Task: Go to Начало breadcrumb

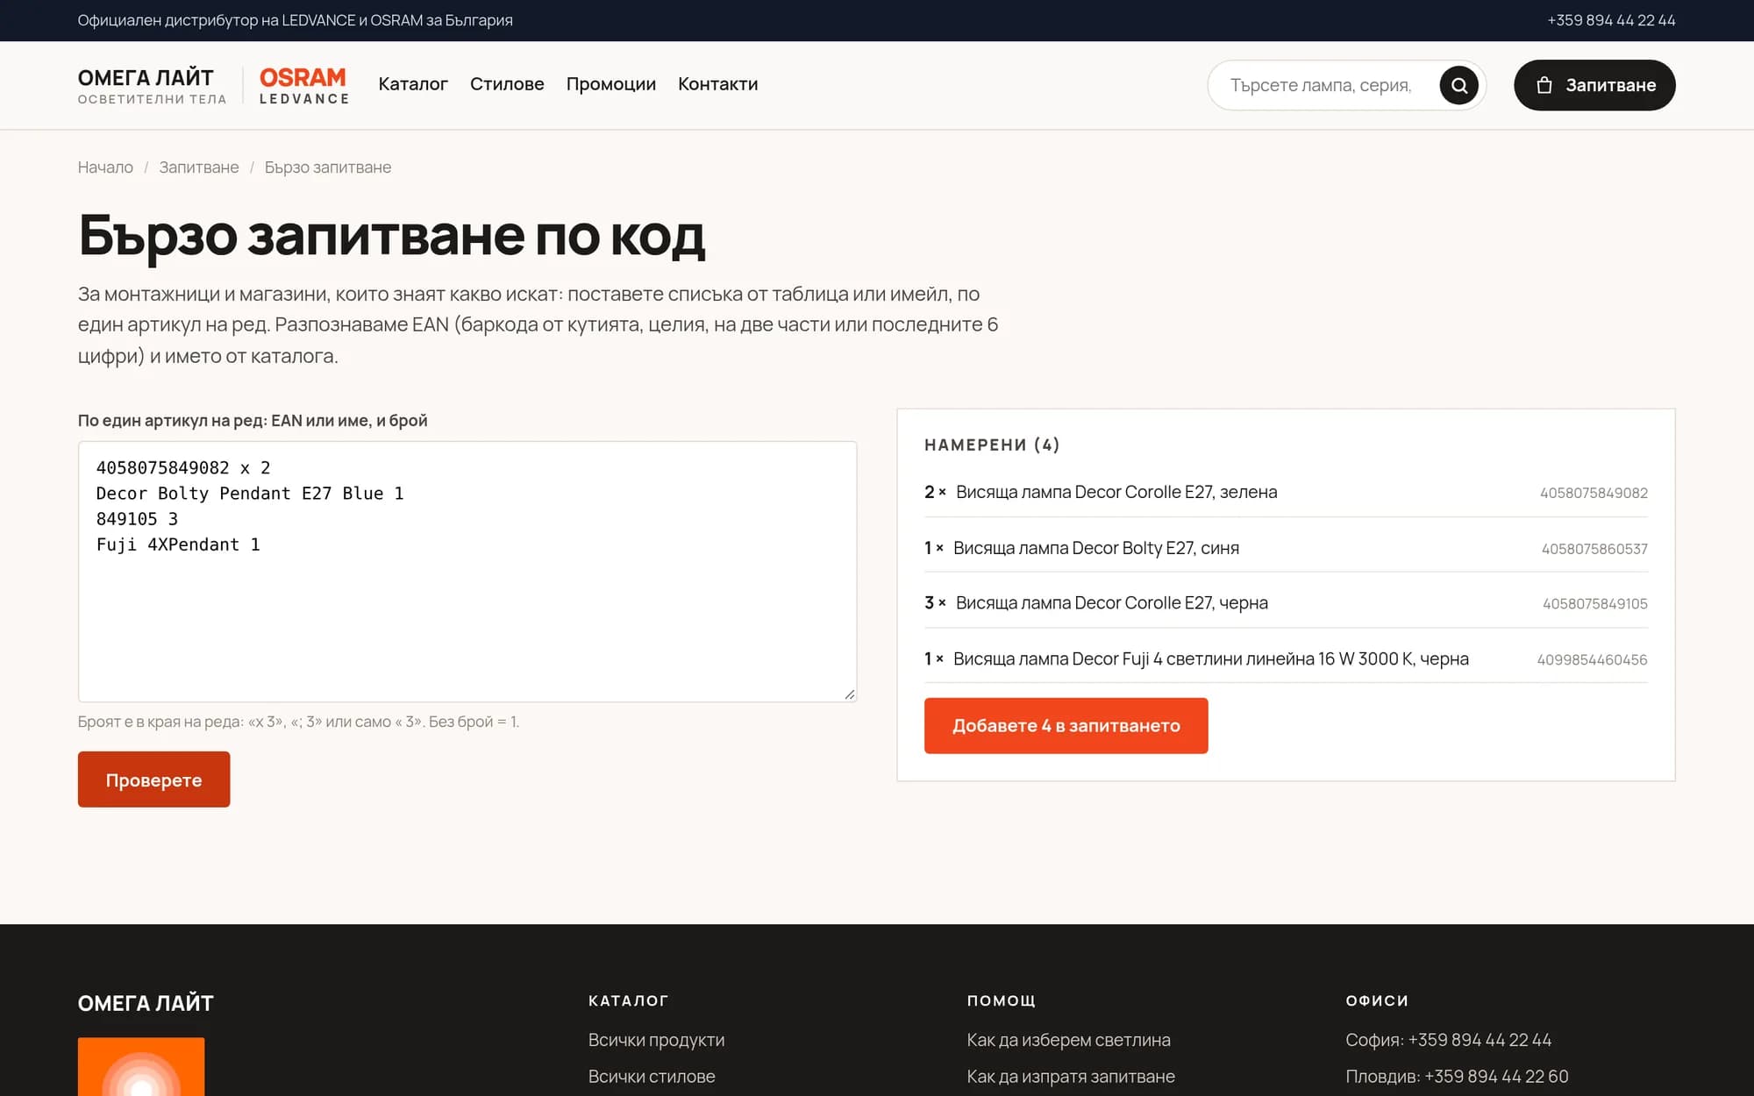Action: coord(105,167)
